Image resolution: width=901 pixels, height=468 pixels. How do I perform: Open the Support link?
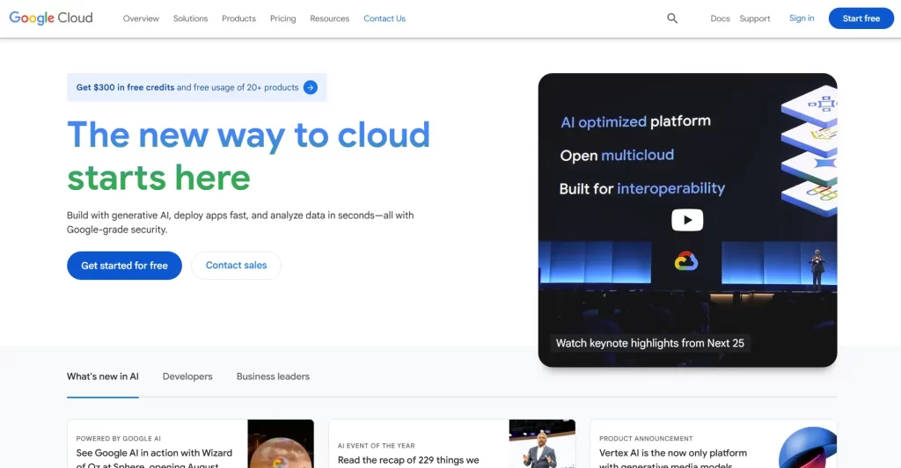[x=754, y=18]
